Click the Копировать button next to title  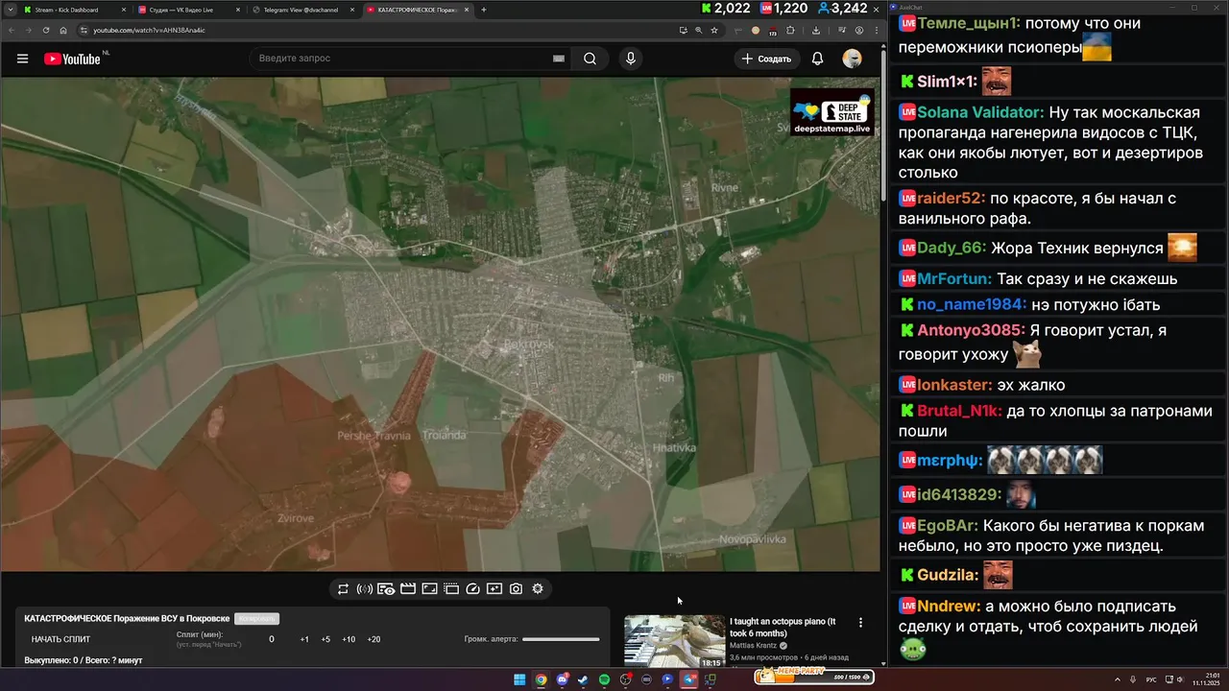coord(256,619)
